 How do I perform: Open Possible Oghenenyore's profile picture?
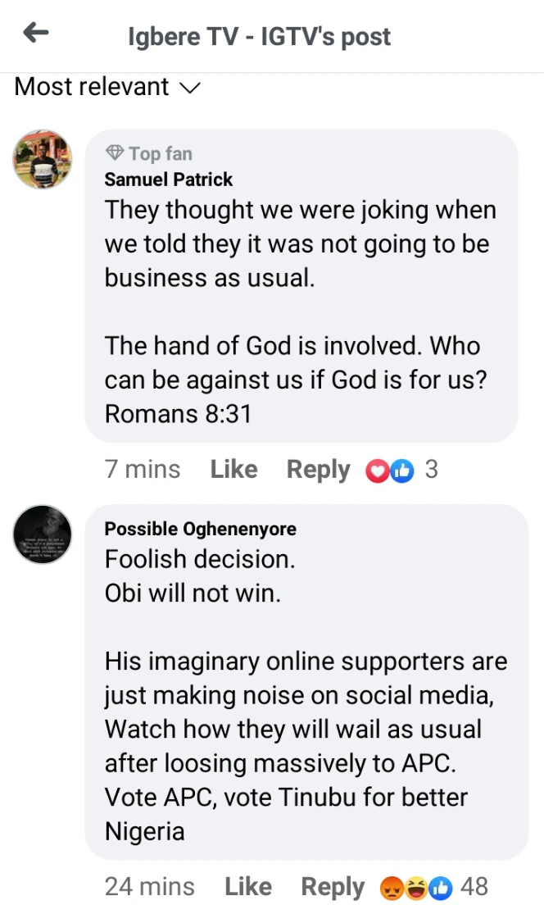pyautogui.click(x=43, y=534)
